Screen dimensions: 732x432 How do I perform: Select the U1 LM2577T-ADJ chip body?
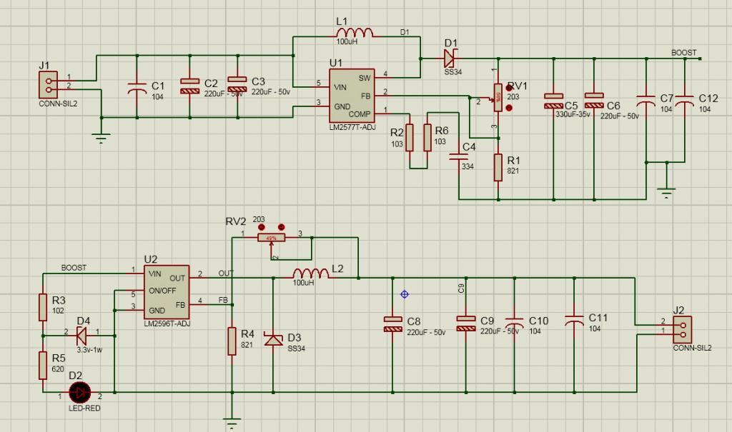click(352, 96)
